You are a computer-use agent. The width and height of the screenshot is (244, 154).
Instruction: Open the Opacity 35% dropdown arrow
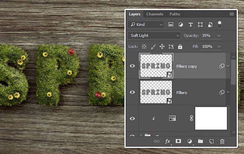tap(219, 36)
